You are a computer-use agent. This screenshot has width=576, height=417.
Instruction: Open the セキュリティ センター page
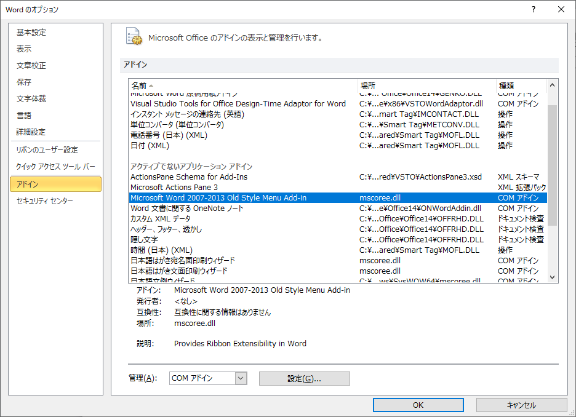pos(55,201)
